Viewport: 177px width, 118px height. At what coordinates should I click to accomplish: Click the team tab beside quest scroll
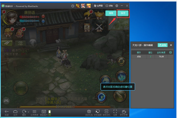click(x=20, y=43)
